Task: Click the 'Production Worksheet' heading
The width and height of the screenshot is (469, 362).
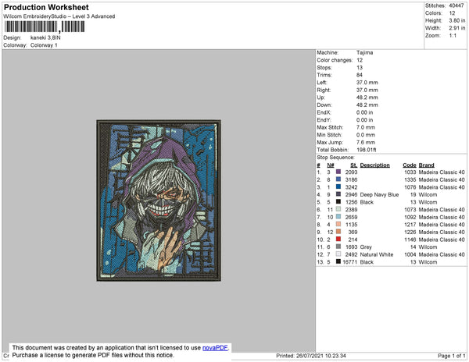Action: pyautogui.click(x=46, y=7)
